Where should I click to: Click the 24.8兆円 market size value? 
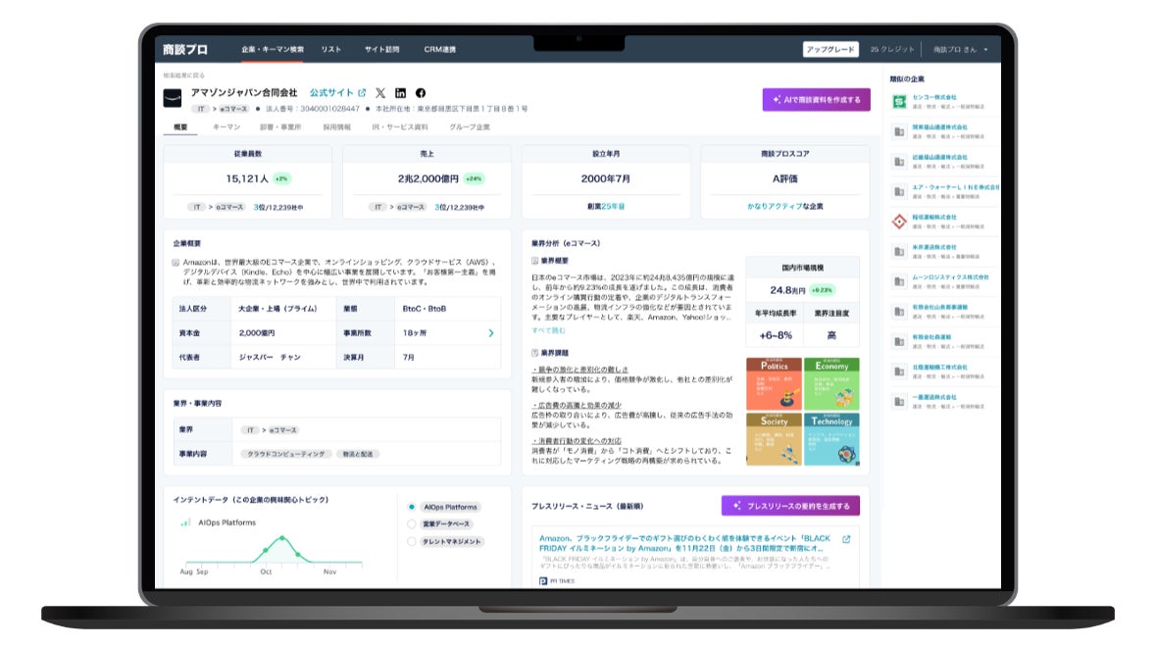787,290
